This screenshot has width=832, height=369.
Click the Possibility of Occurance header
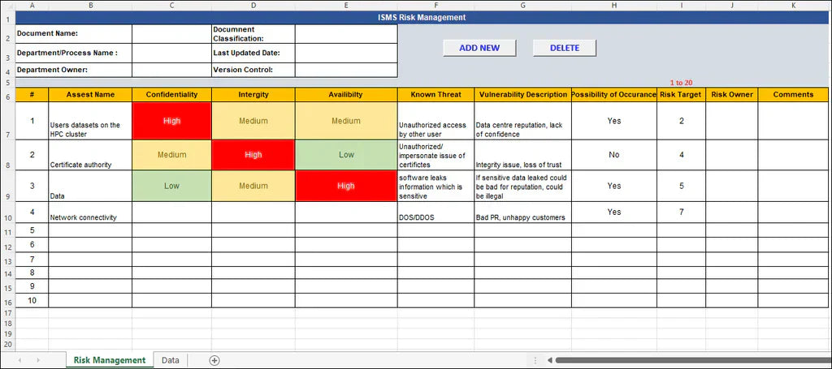pyautogui.click(x=614, y=95)
